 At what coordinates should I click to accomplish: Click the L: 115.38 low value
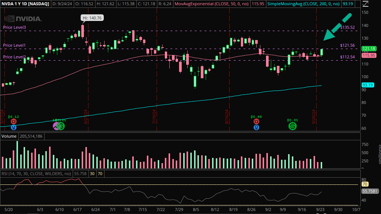pyautogui.click(x=126, y=4)
